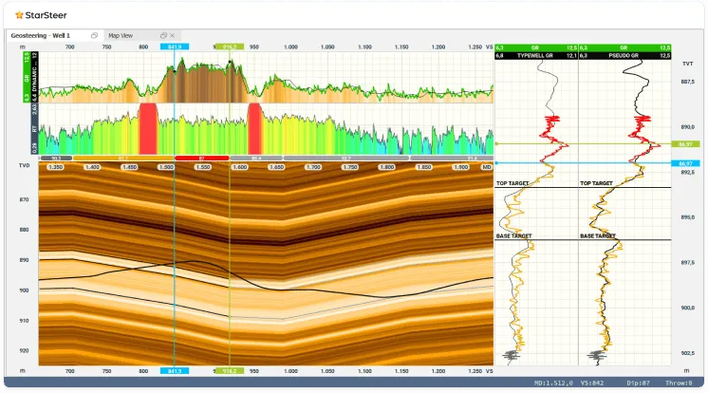Select the gray 90.3 dip segment bar
The width and height of the screenshot is (708, 393).
[x=56, y=159]
